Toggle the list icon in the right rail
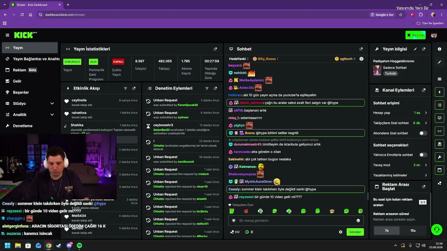Image resolution: width=447 pixels, height=251 pixels. tap(439, 105)
